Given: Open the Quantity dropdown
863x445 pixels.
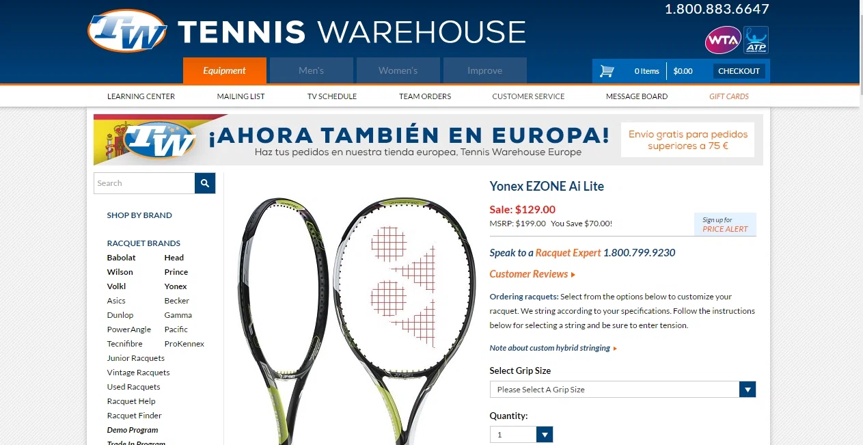Looking at the screenshot, I should (x=521, y=435).
